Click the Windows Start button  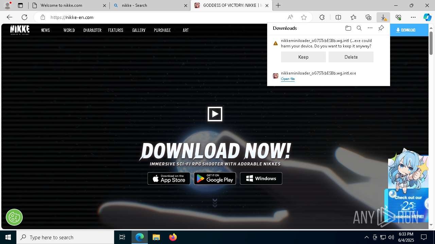coord(8,237)
